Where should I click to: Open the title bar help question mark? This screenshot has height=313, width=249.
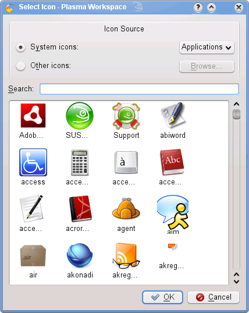point(198,8)
